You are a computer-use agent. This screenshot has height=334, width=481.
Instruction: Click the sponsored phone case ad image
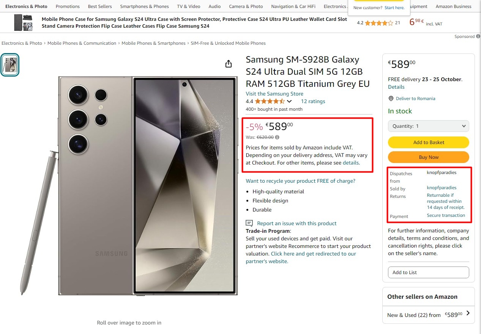click(23, 22)
